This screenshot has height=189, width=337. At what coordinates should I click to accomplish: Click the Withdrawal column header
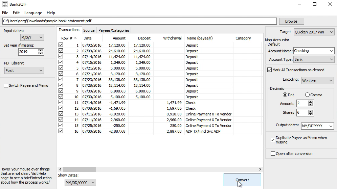coord(169,38)
